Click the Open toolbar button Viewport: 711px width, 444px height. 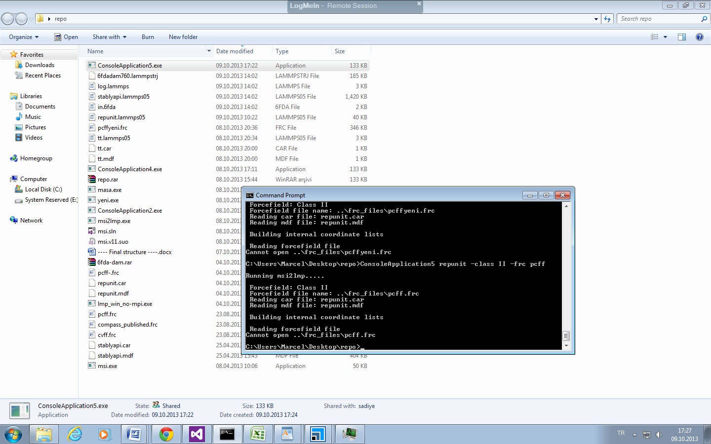pos(66,37)
